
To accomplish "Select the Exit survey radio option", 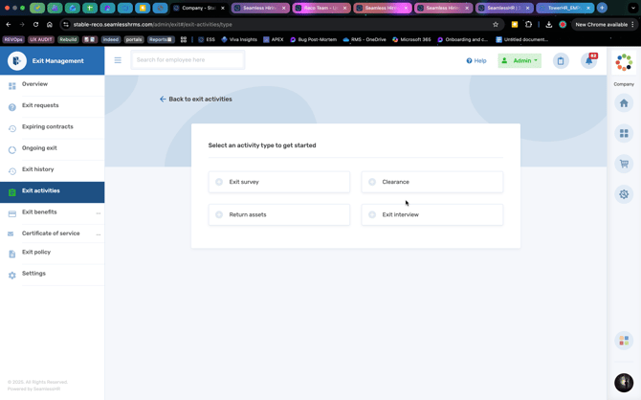I will click(219, 182).
